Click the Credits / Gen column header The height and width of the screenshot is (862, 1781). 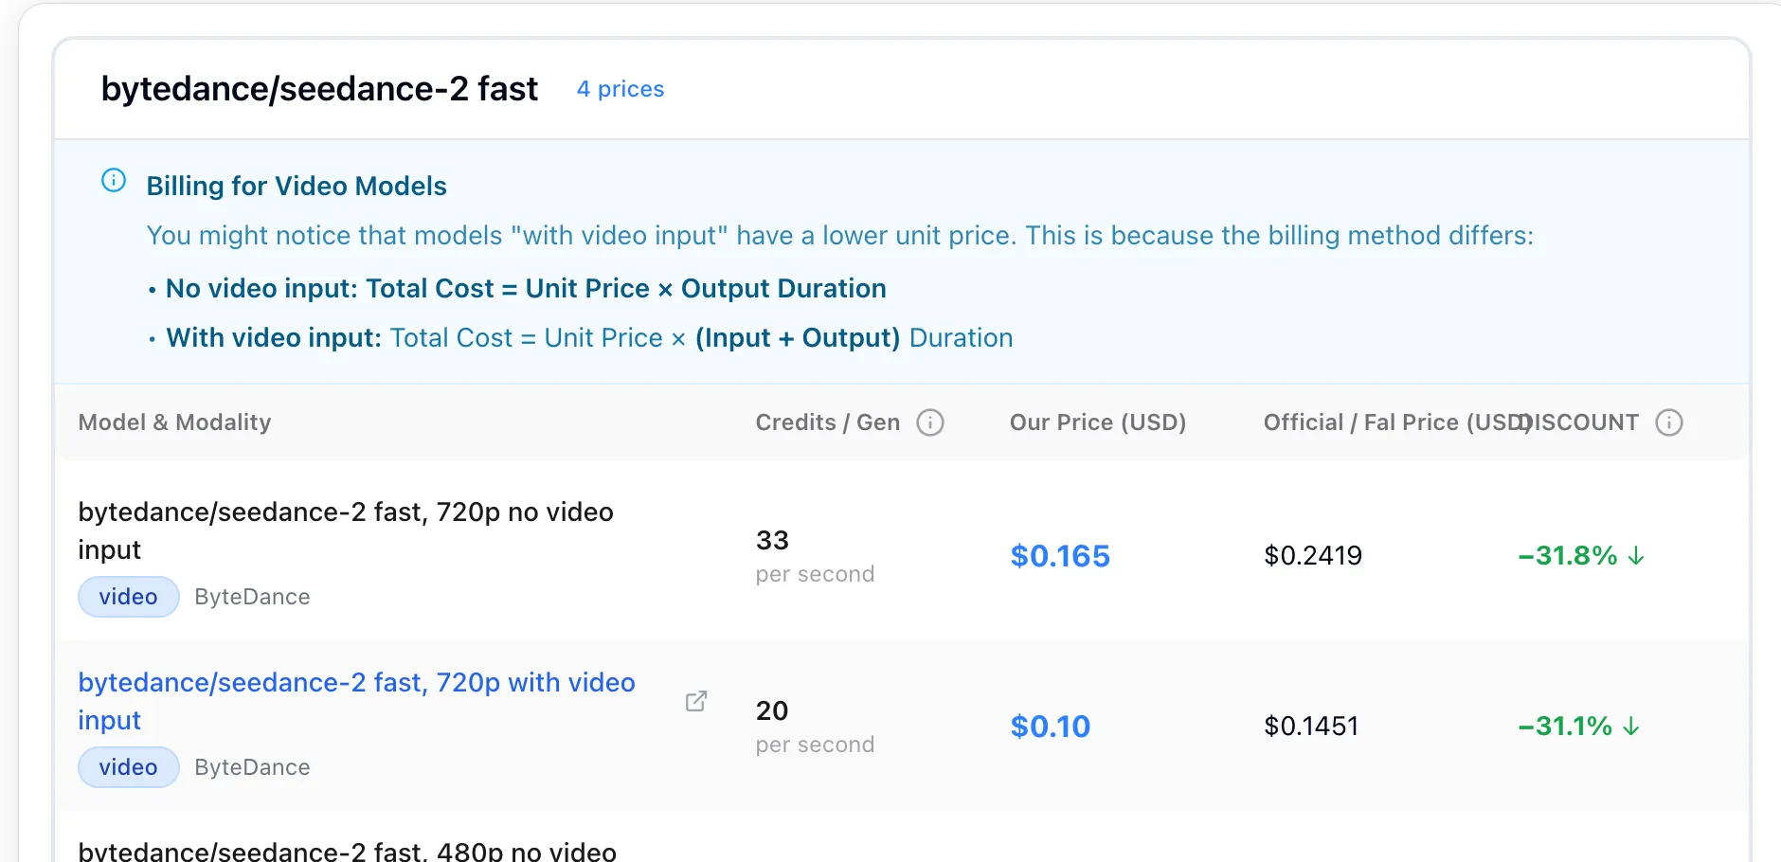coord(828,422)
